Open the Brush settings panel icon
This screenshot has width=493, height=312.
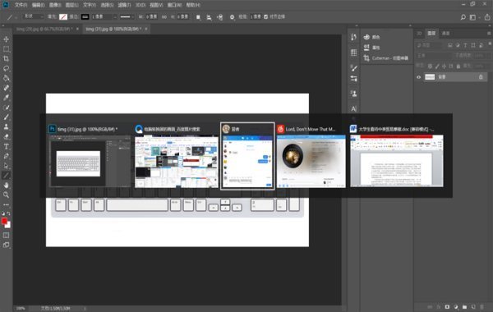[x=353, y=68]
